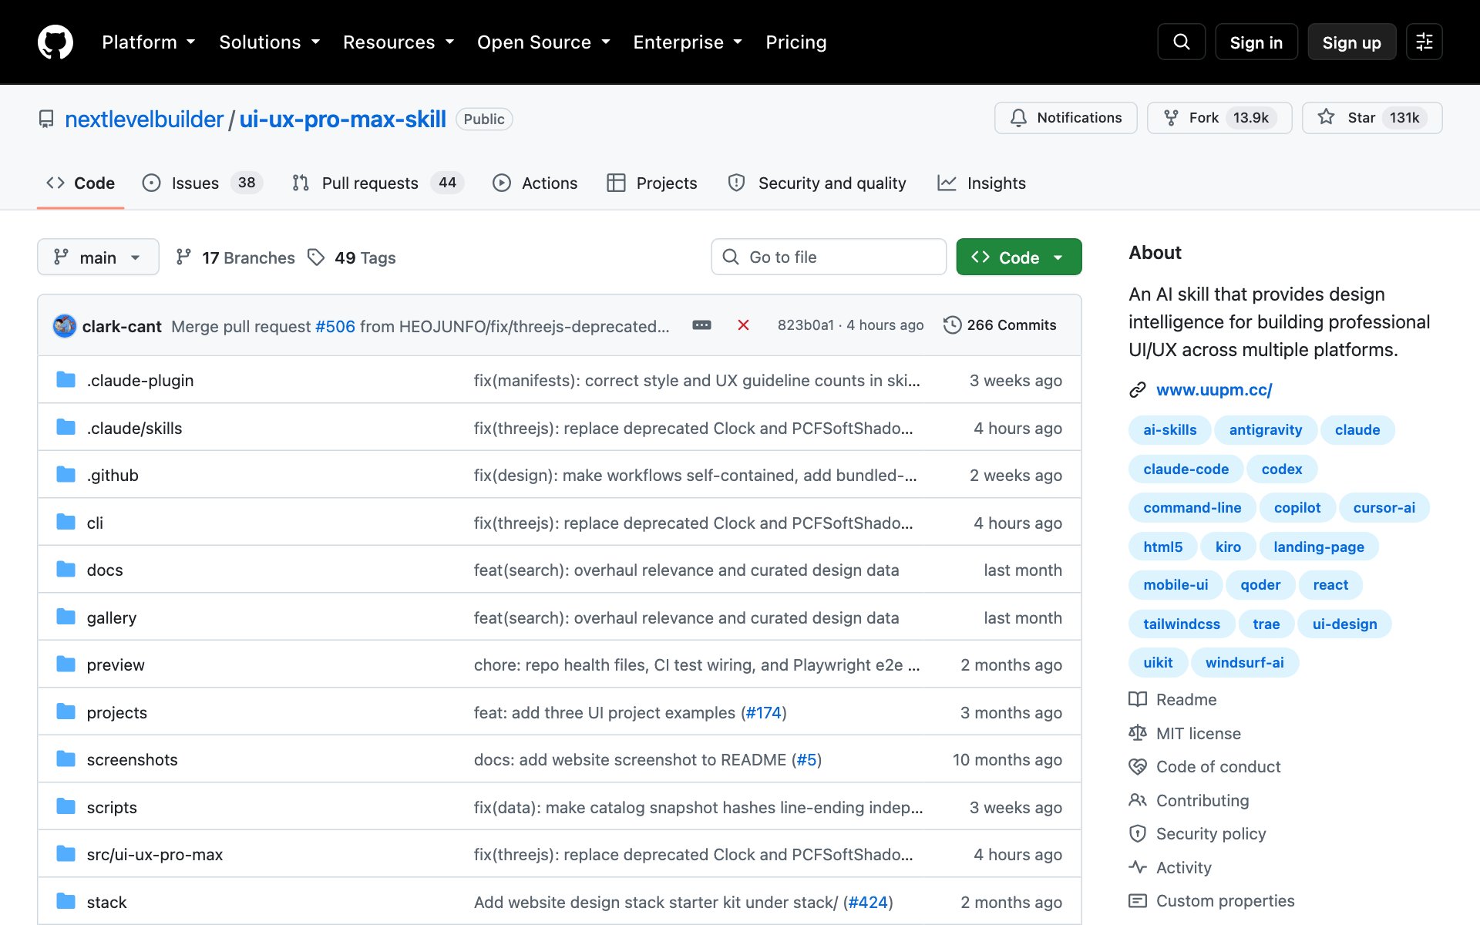Click the failed checks red X icon
1480x925 pixels.
pos(743,325)
